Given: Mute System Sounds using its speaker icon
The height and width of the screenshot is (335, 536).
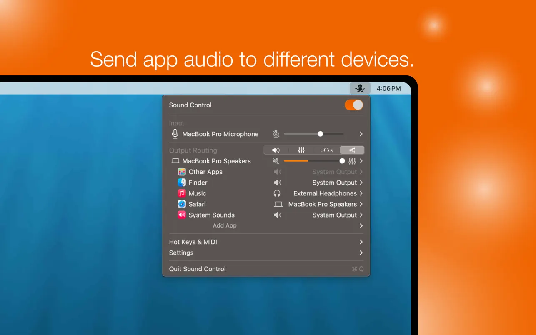Looking at the screenshot, I should 277,215.
